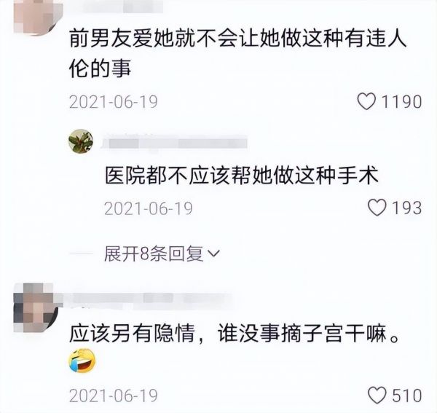Click the 2021-06-19 date under the first comment

114,102
